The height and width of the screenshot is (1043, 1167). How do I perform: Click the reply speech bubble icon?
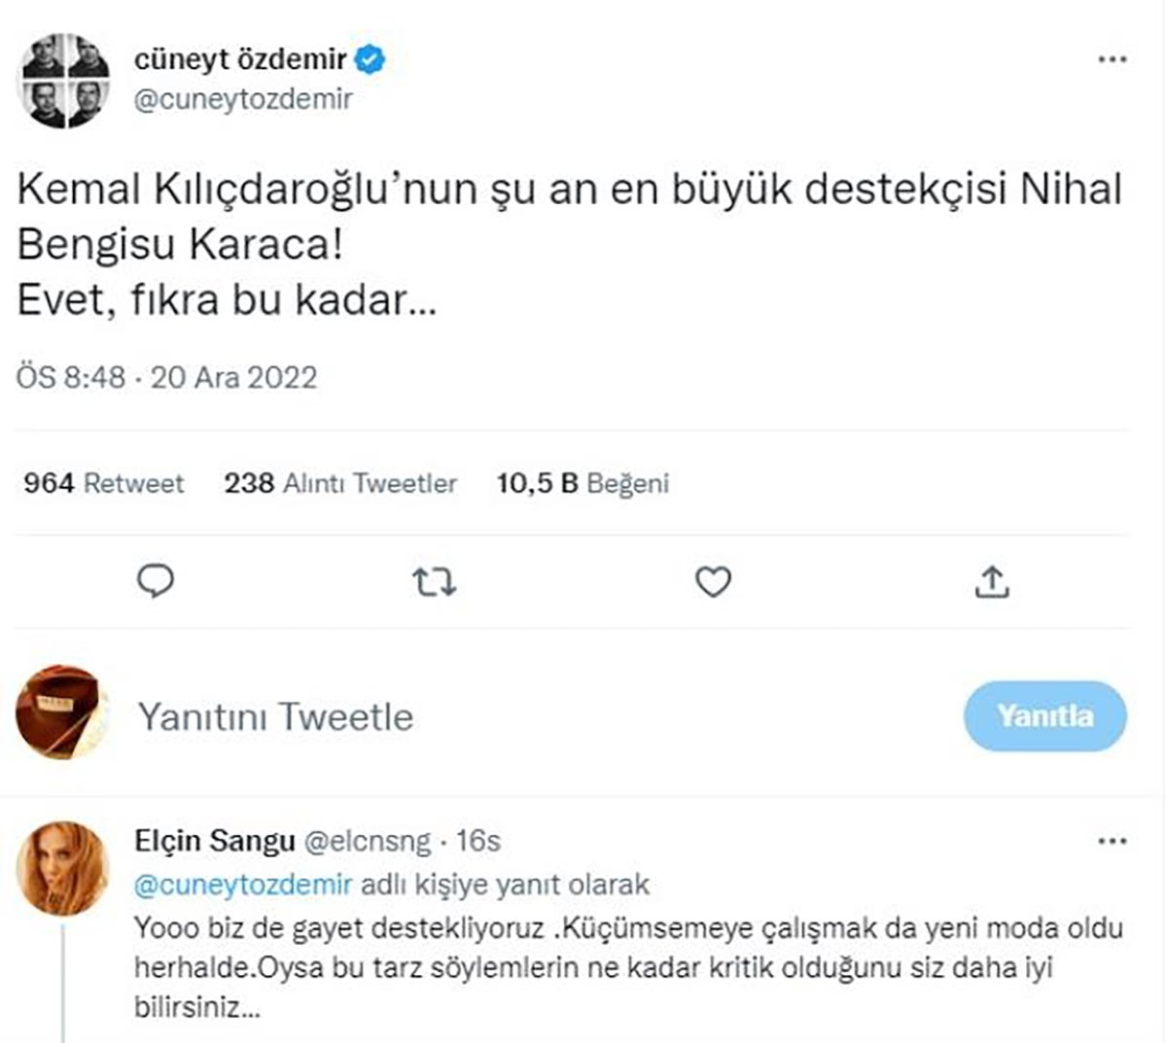(x=156, y=581)
